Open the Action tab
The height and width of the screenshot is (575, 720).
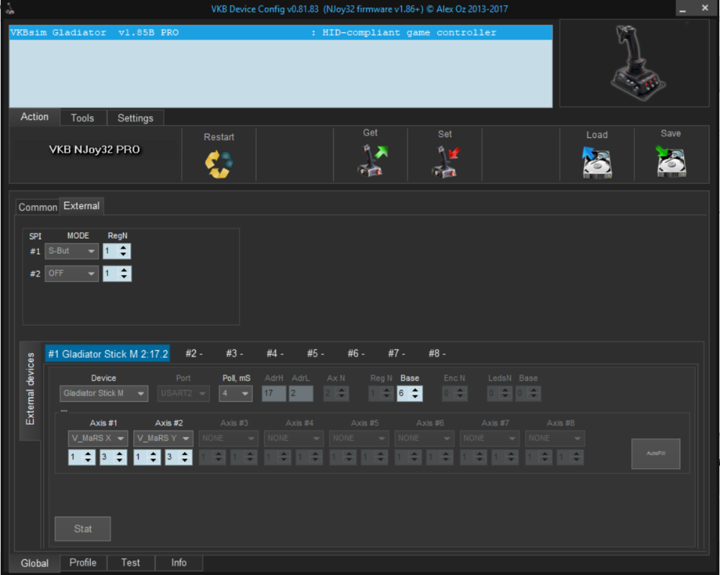click(x=35, y=117)
